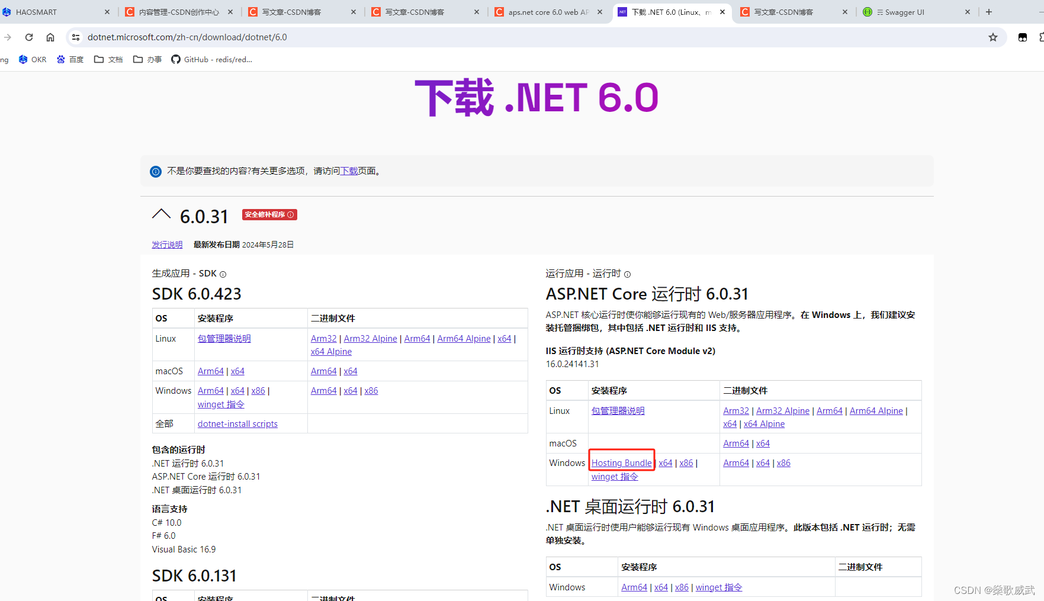This screenshot has height=601, width=1044.
Task: Switch to aps.net core 6.0 web API tab
Action: click(x=549, y=12)
